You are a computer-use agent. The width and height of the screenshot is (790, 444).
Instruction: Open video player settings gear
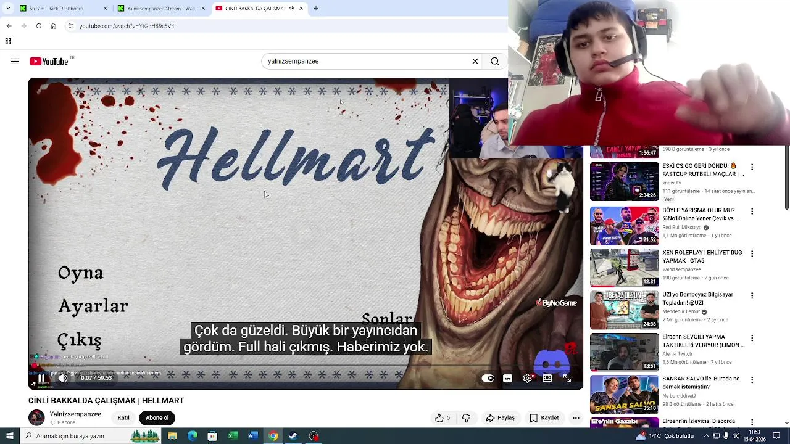coord(527,379)
